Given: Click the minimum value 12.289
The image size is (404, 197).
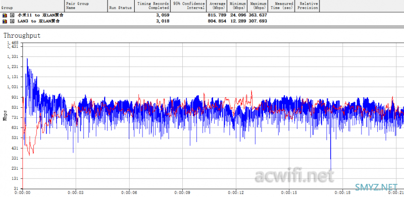Looking at the screenshot, I should pyautogui.click(x=238, y=21).
